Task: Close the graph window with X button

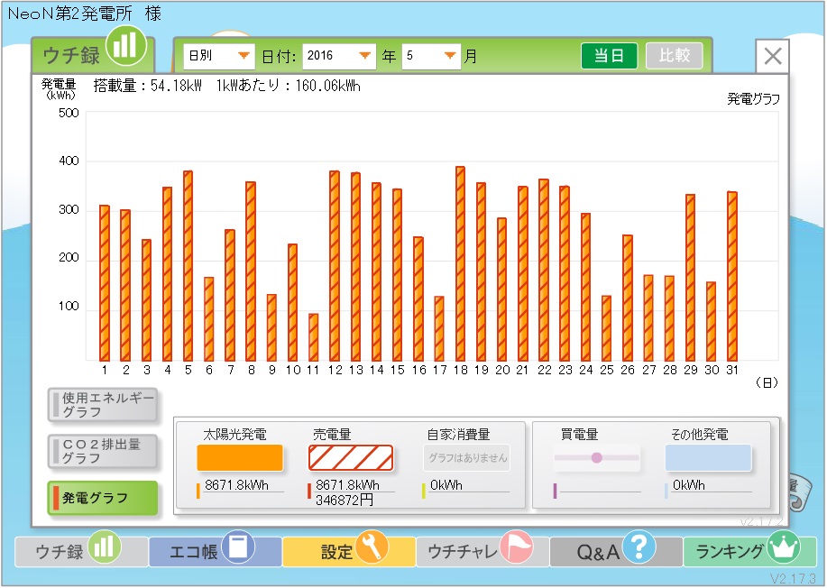Action: point(773,56)
